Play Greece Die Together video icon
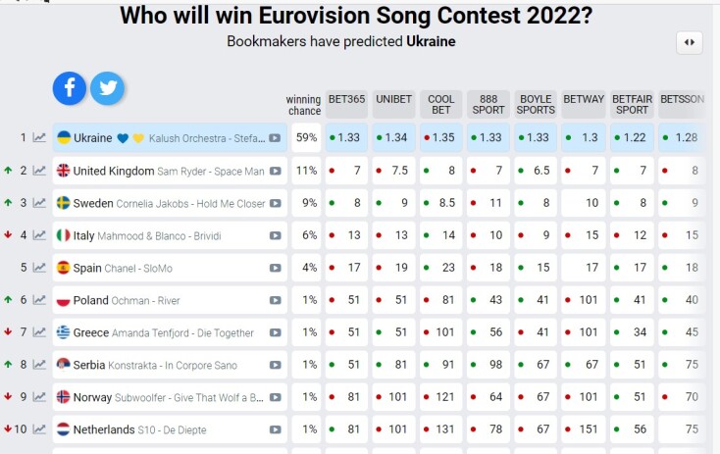720x454 pixels. click(x=276, y=332)
